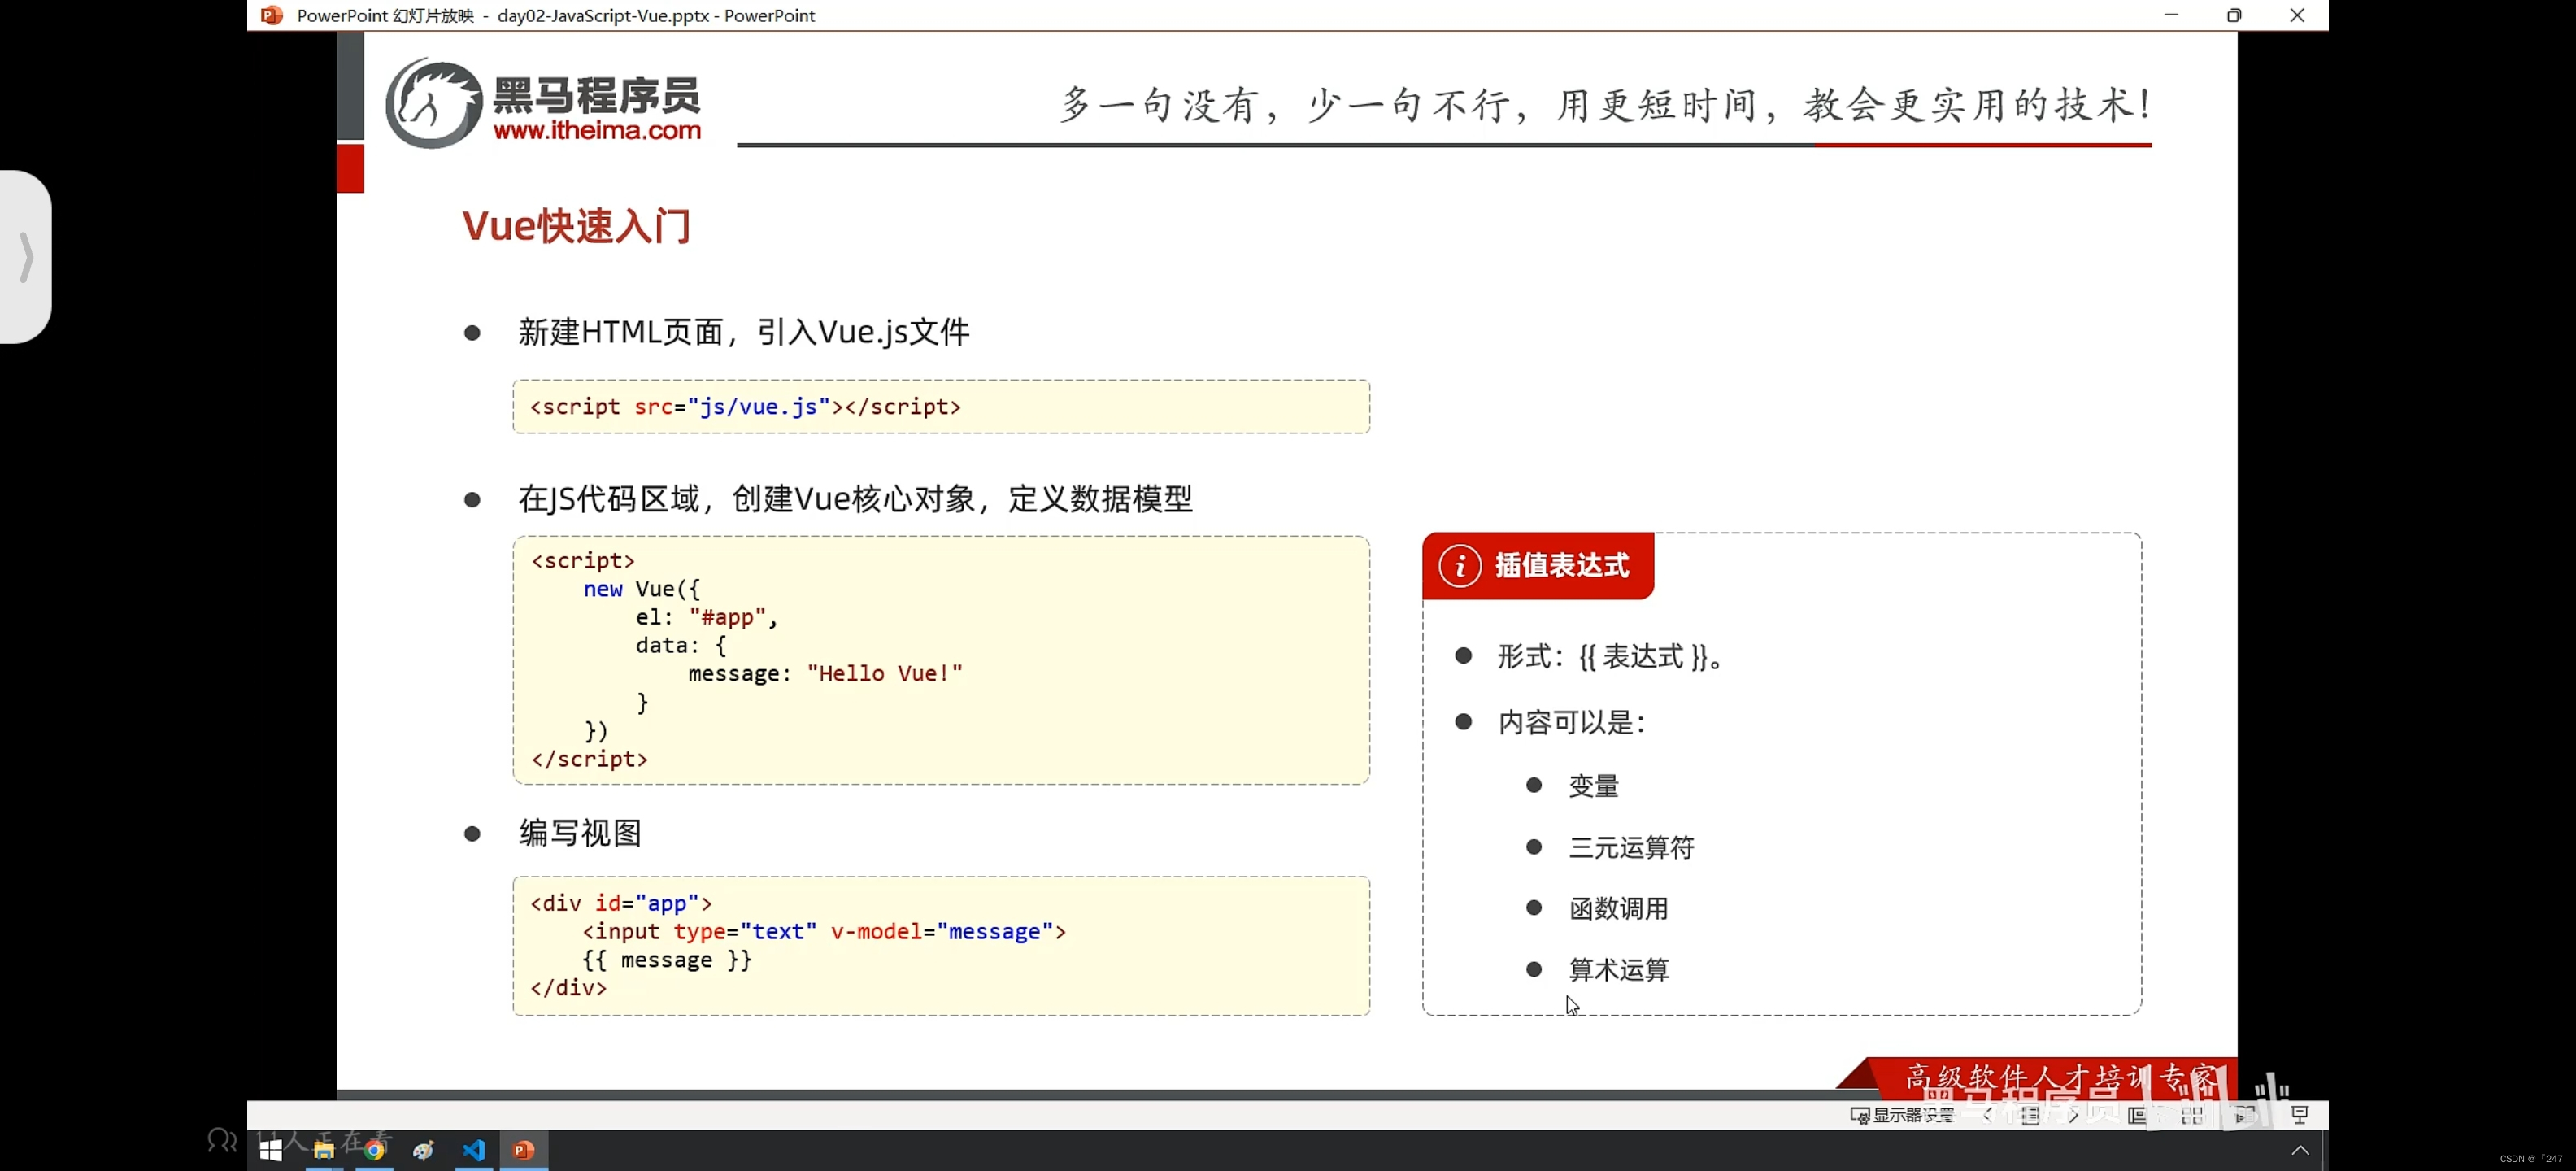
Task: Click the 函数调用 list item
Action: [1618, 908]
